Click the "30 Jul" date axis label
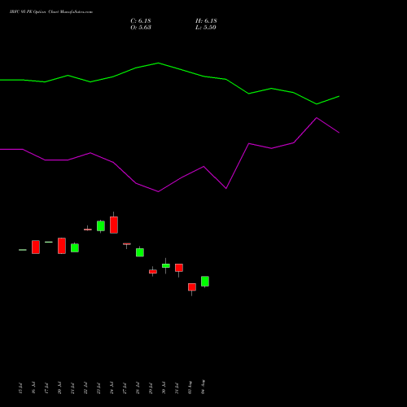Screen dimensions: 407x407 pos(164,388)
